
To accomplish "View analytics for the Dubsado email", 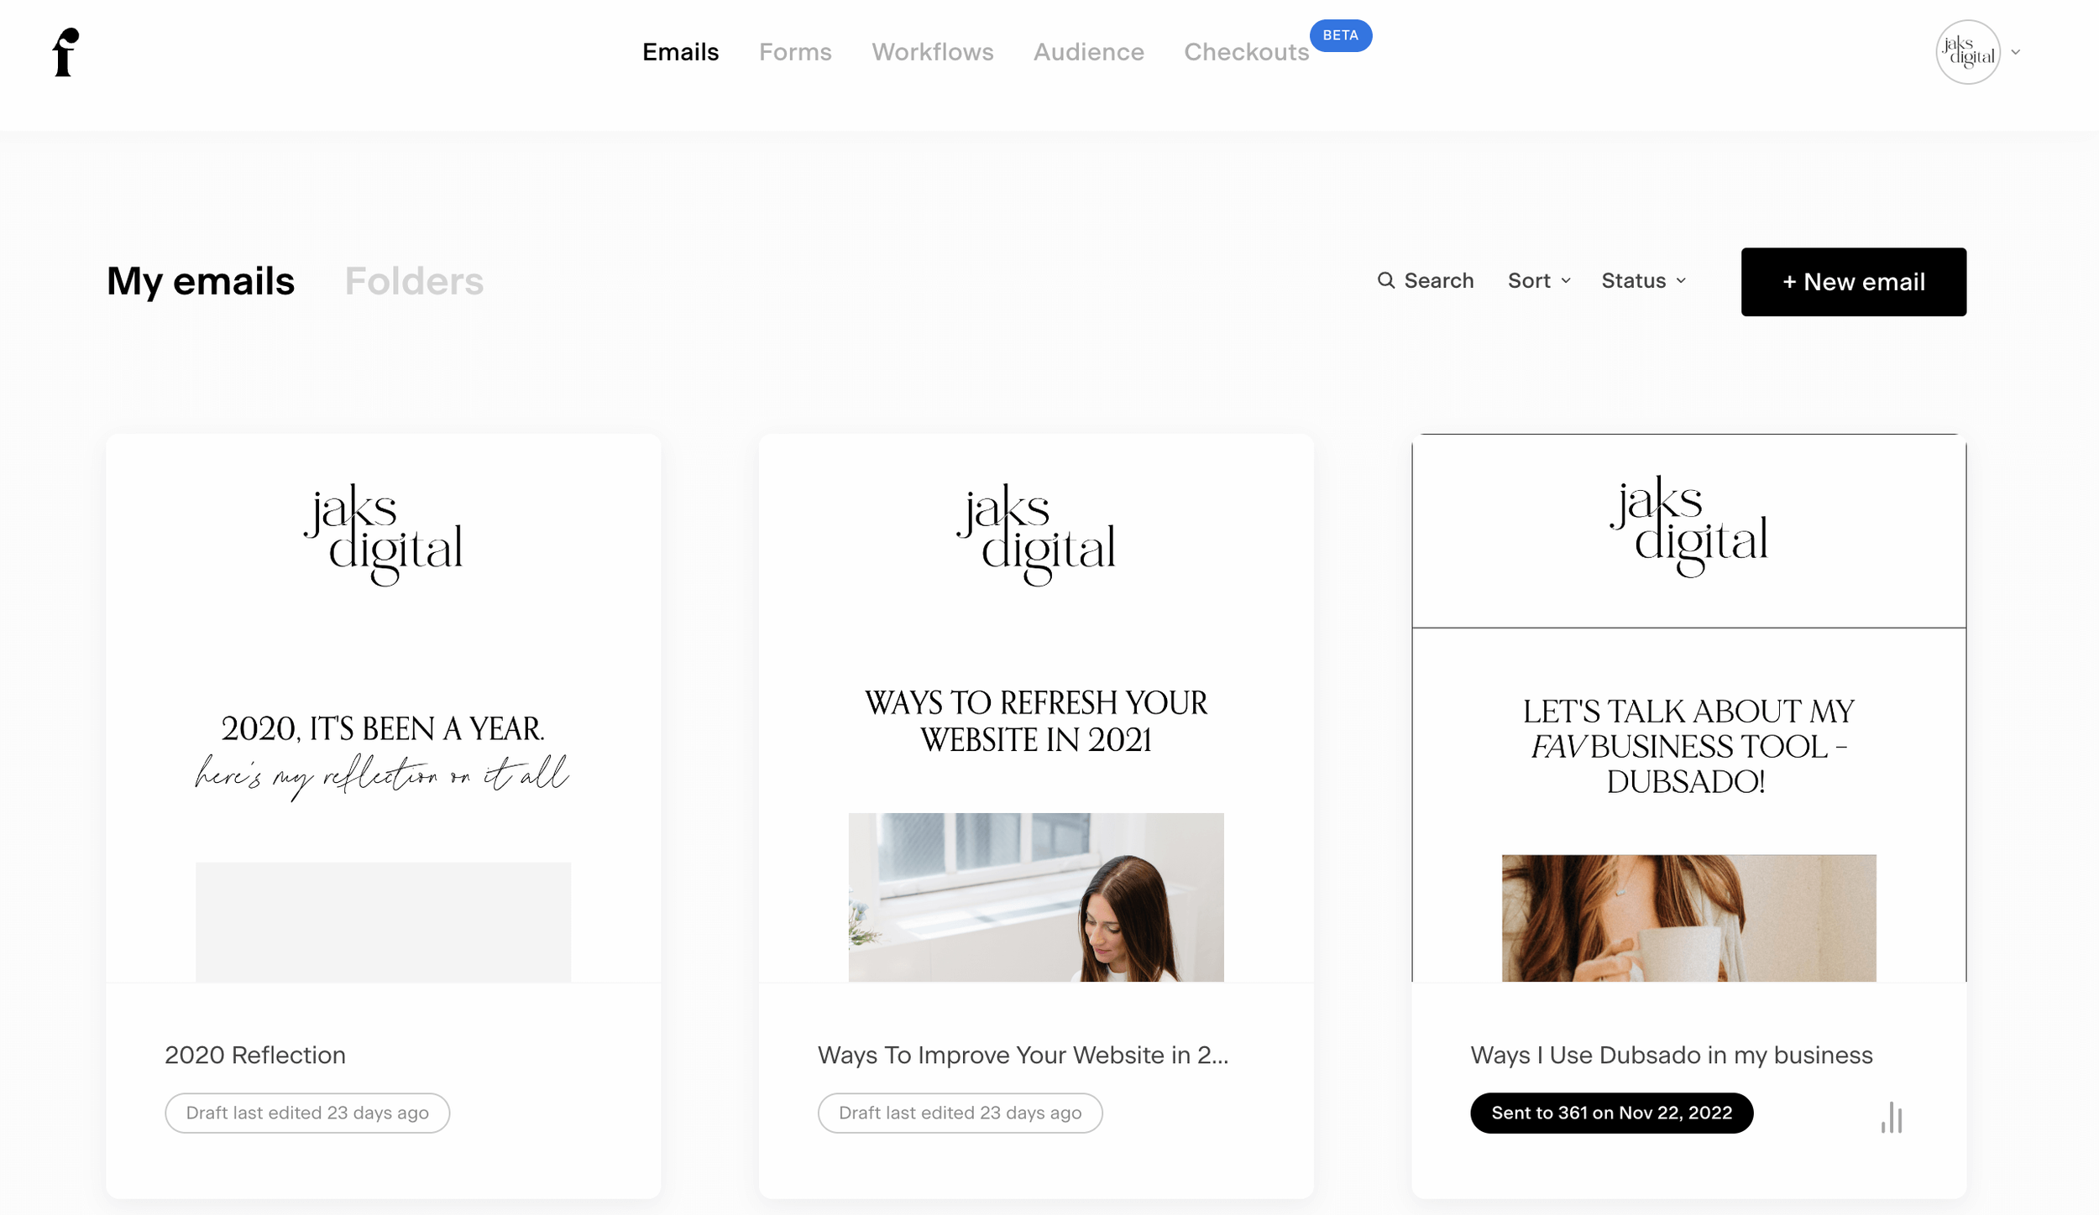I will click(x=1892, y=1116).
